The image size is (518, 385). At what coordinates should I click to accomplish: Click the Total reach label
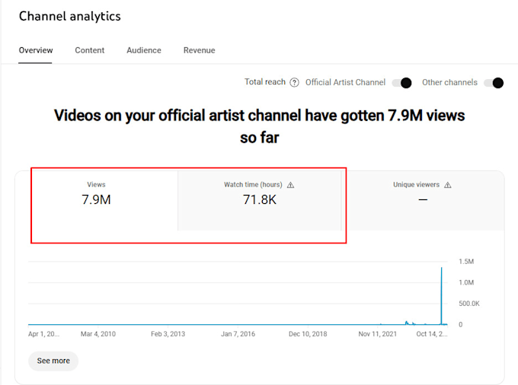click(x=265, y=82)
